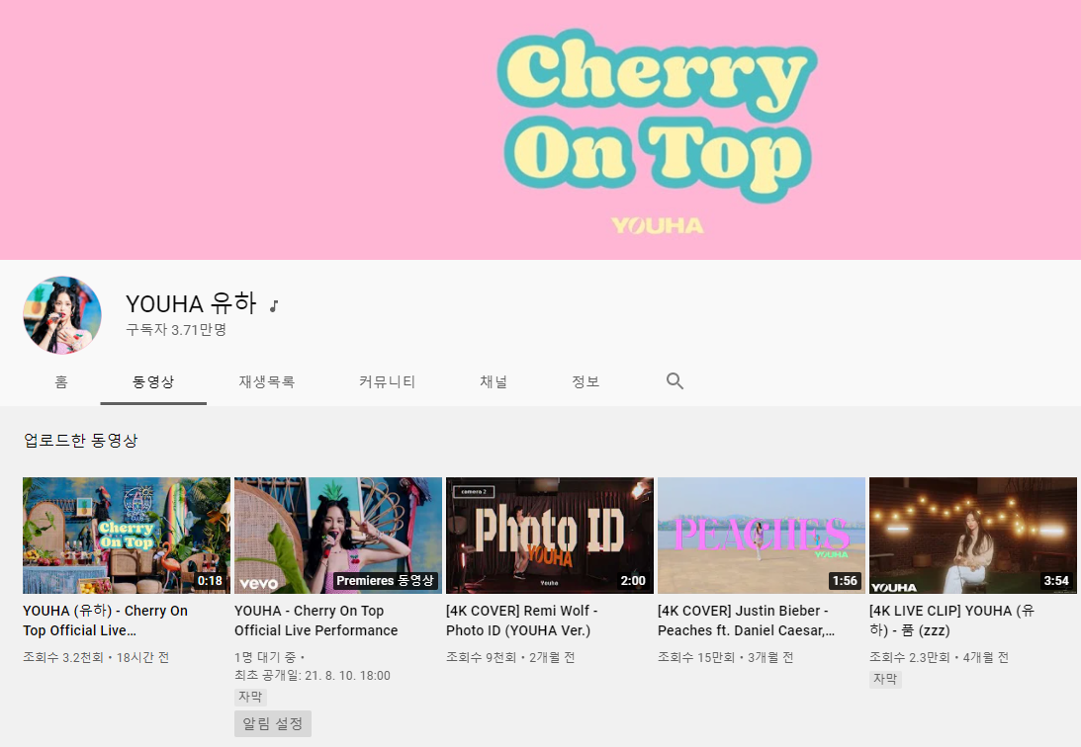Click 자막 badge under Cherry On Top premiere
This screenshot has height=747, width=1081.
click(x=250, y=697)
